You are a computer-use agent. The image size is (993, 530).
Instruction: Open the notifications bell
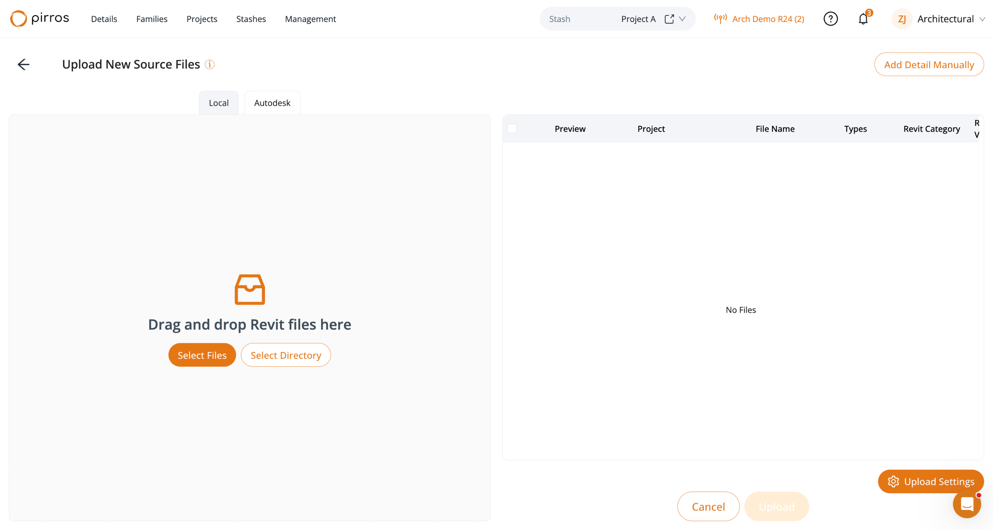click(863, 19)
